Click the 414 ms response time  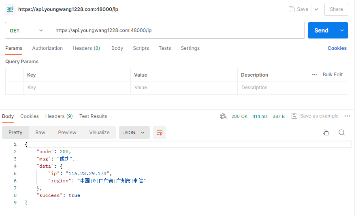pos(260,116)
